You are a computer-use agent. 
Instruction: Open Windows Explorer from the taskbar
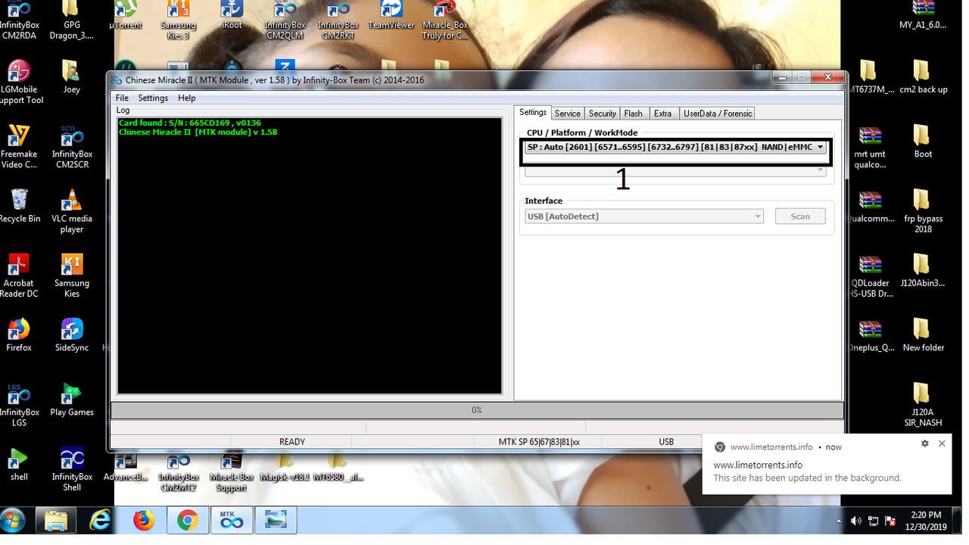[56, 521]
